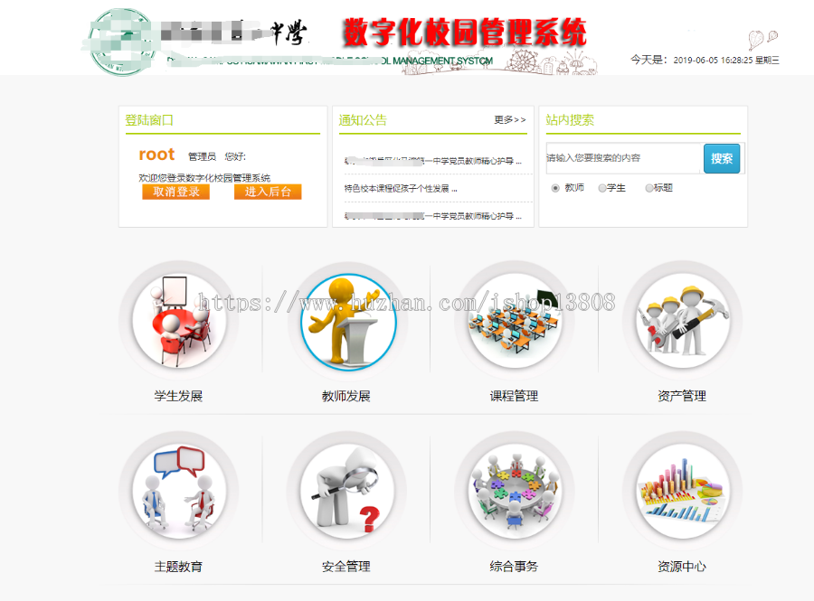Open the third notice in 通知公告 list
Image resolution: width=814 pixels, height=601 pixels.
click(433, 216)
